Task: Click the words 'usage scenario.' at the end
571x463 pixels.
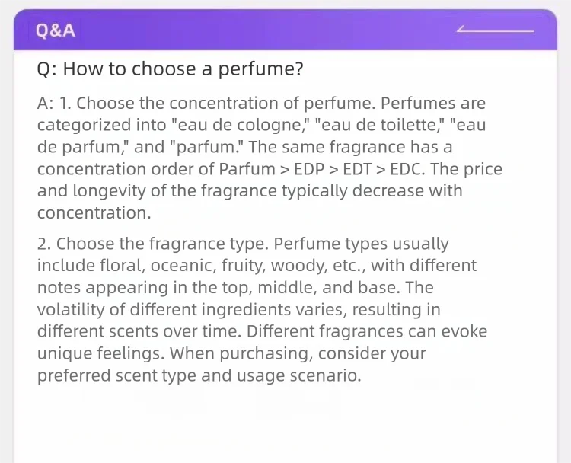Action: (x=299, y=376)
